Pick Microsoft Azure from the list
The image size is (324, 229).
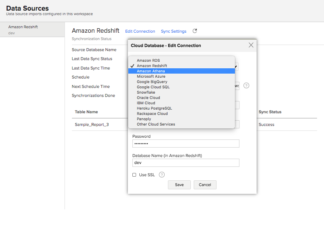(182, 76)
